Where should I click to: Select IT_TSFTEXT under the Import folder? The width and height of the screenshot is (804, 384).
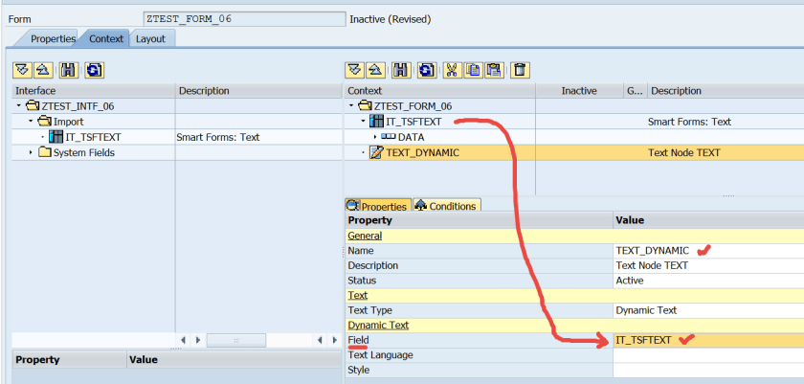pyautogui.click(x=93, y=137)
